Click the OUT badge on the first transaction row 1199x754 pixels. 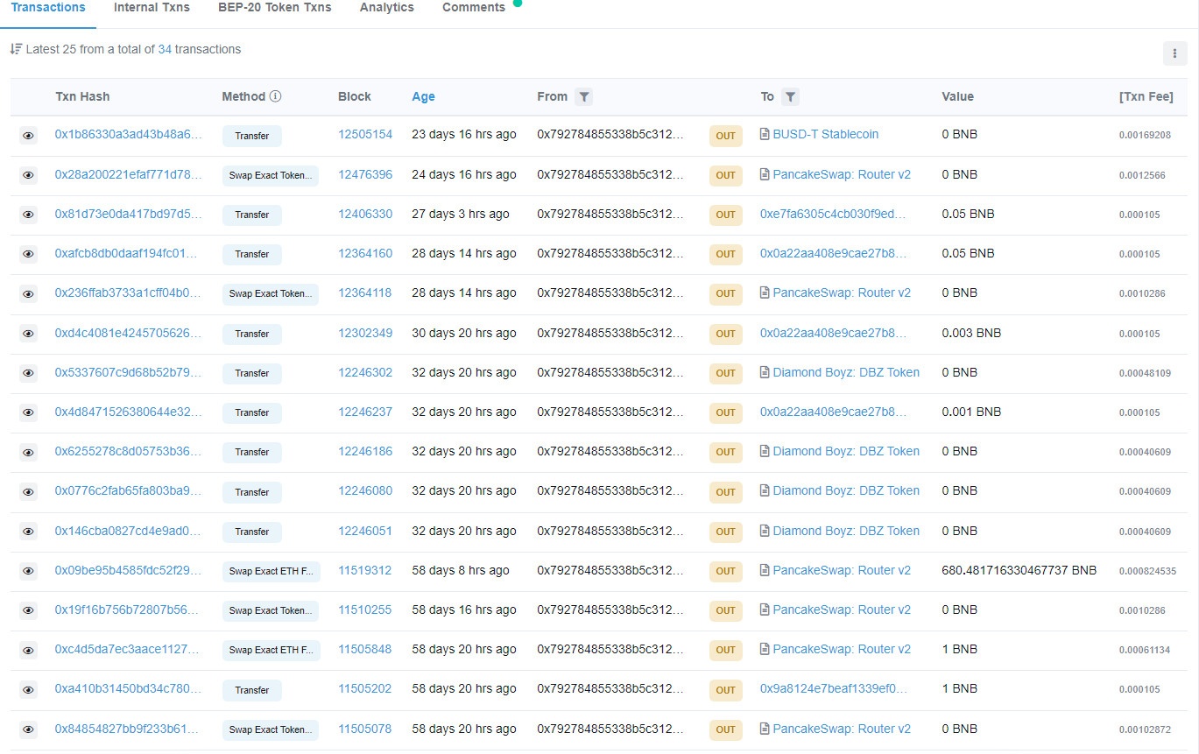tap(724, 136)
